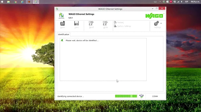The height and width of the screenshot is (112, 201).
Task: Close the WAGO Ethernet Settings window
Action: [163, 9]
